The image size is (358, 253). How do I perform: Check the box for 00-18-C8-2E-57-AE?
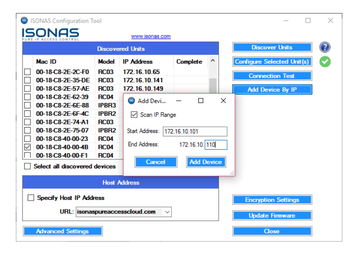[27, 89]
